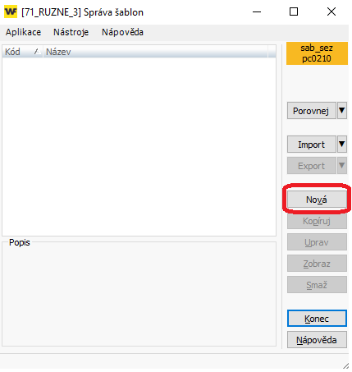Open the Nápověda menu in menu bar
The width and height of the screenshot is (352, 372).
tap(122, 32)
